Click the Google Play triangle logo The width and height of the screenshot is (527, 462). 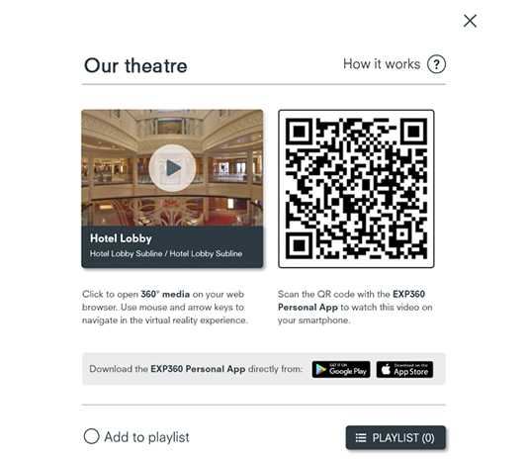pyautogui.click(x=320, y=370)
